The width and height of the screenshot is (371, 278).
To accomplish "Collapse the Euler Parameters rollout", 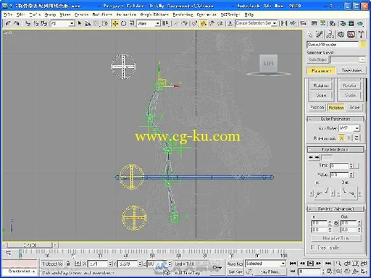I will tap(335, 119).
